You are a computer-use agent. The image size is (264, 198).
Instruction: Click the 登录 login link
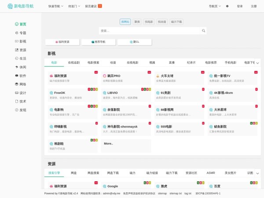(240, 6)
